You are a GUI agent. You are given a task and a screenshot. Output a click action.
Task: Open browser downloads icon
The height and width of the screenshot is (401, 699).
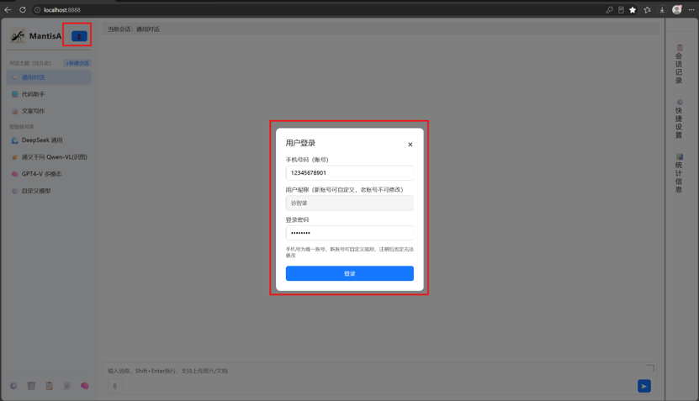(662, 10)
